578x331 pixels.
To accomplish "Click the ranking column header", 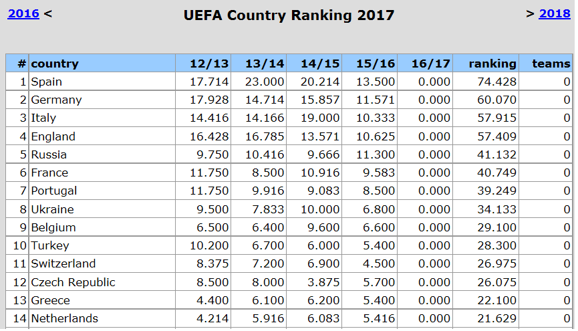I will point(492,64).
